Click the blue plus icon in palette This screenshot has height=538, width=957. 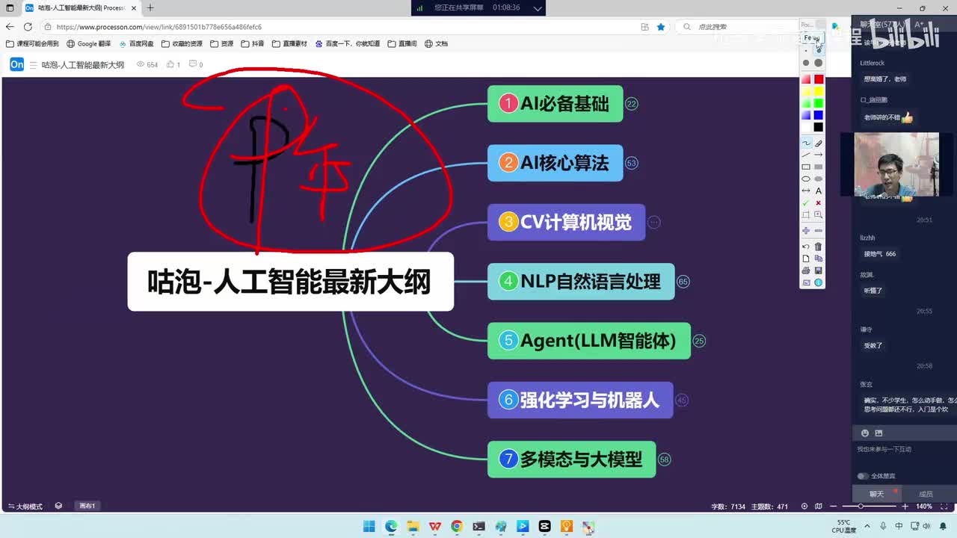(806, 231)
